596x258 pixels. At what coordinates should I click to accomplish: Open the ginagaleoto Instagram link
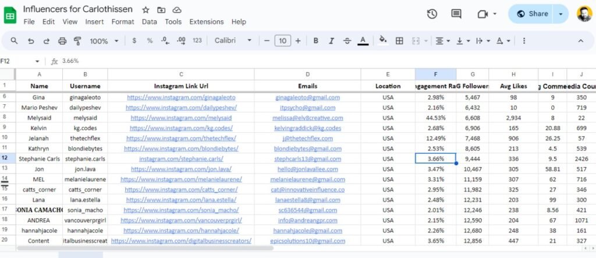pyautogui.click(x=180, y=97)
